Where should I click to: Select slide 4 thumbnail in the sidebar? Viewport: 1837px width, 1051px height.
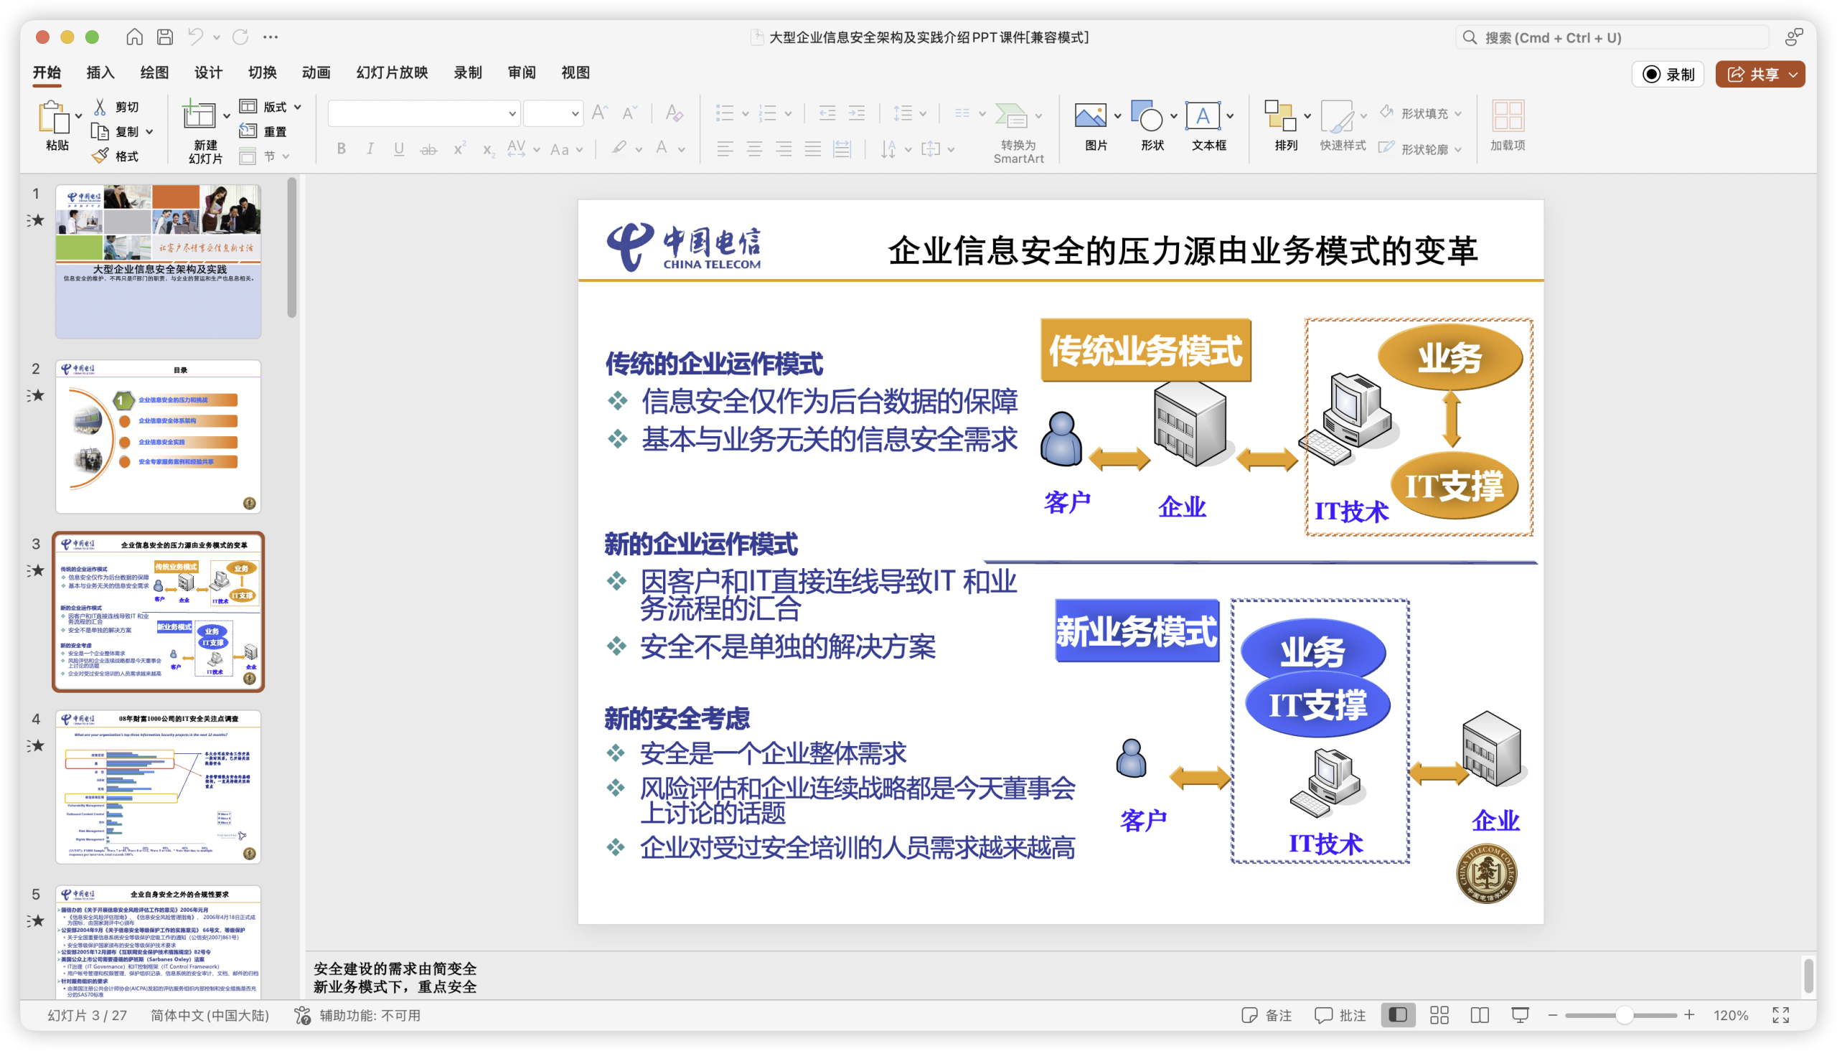[157, 787]
